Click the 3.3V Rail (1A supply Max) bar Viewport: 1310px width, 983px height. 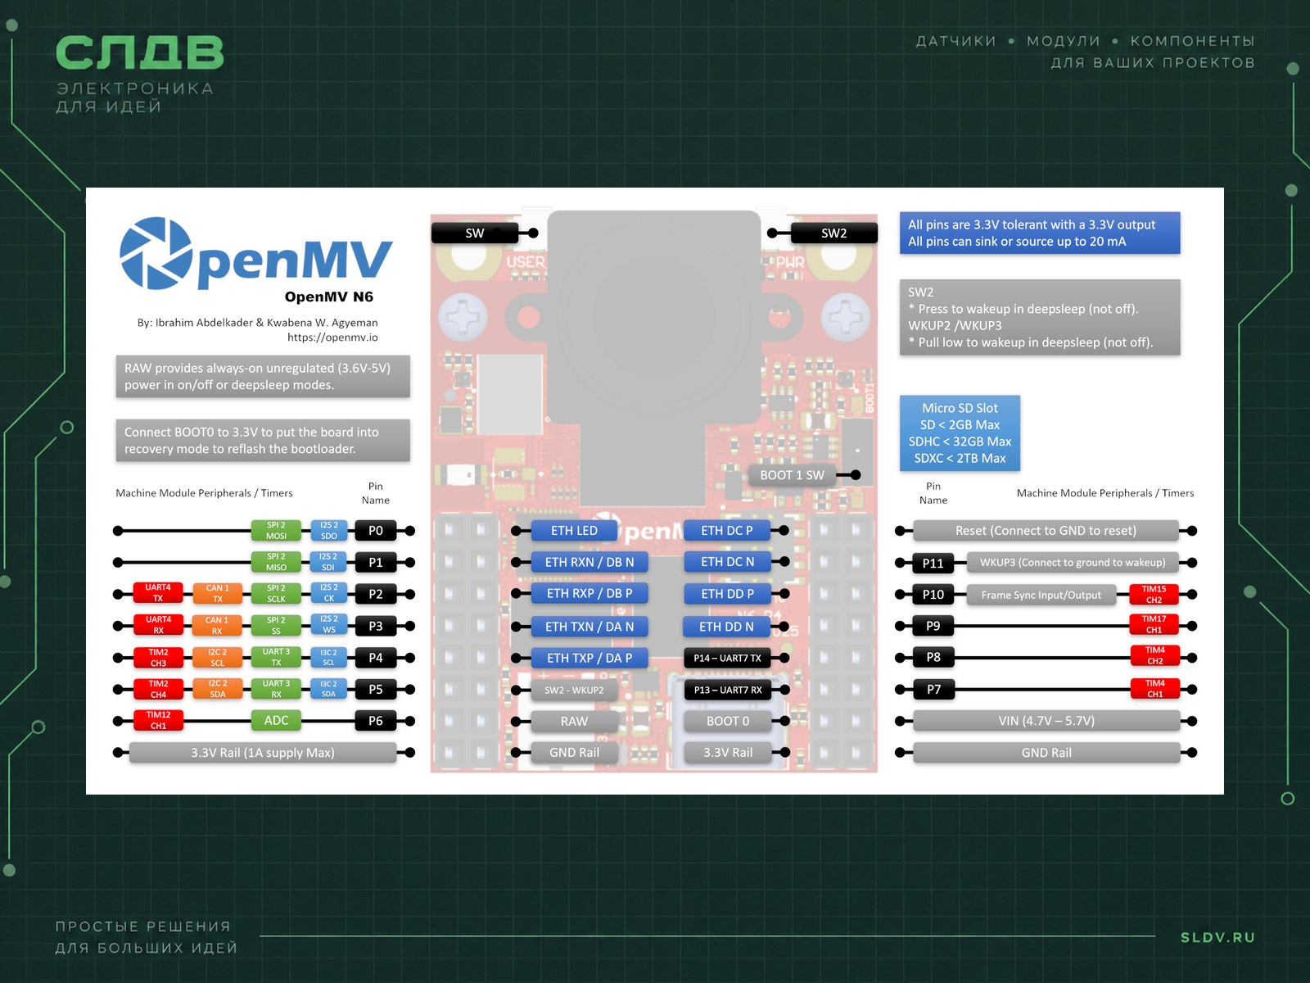(x=263, y=753)
